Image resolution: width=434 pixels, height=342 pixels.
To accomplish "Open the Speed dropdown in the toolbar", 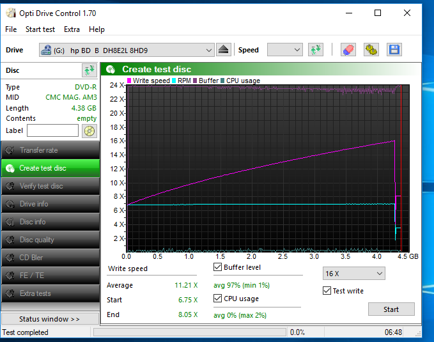I will click(x=285, y=50).
